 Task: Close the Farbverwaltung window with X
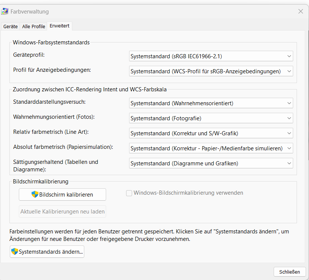click(301, 11)
